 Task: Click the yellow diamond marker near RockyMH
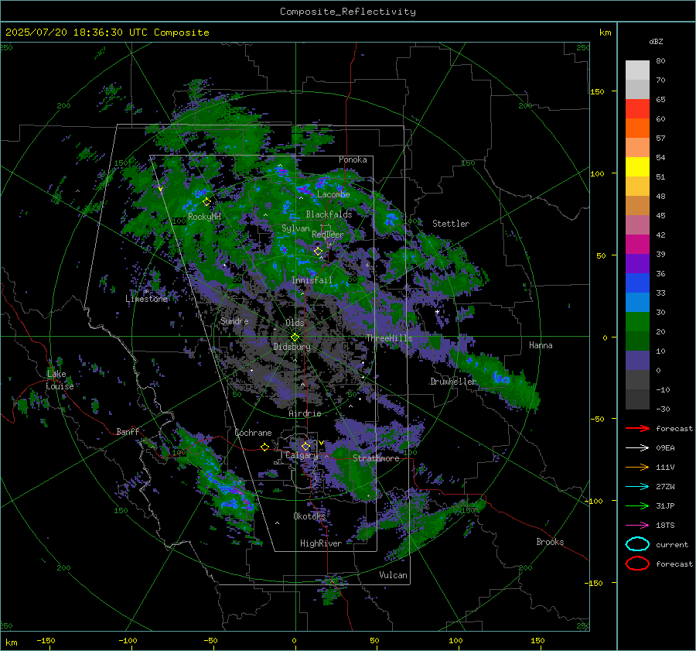click(x=206, y=202)
